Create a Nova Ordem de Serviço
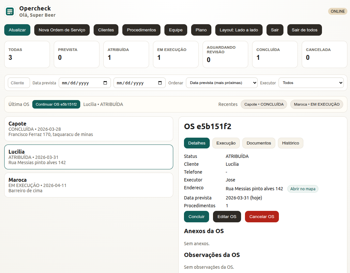 click(62, 30)
